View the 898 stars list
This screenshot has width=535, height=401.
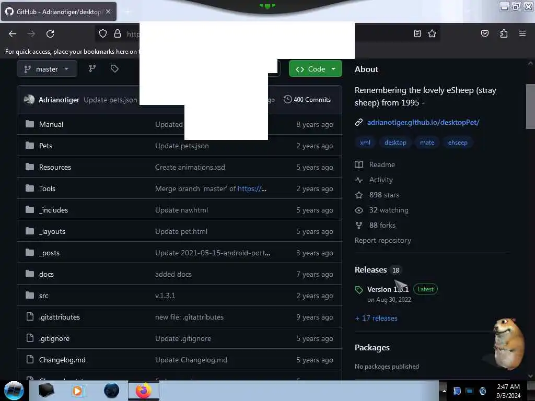pyautogui.click(x=377, y=195)
